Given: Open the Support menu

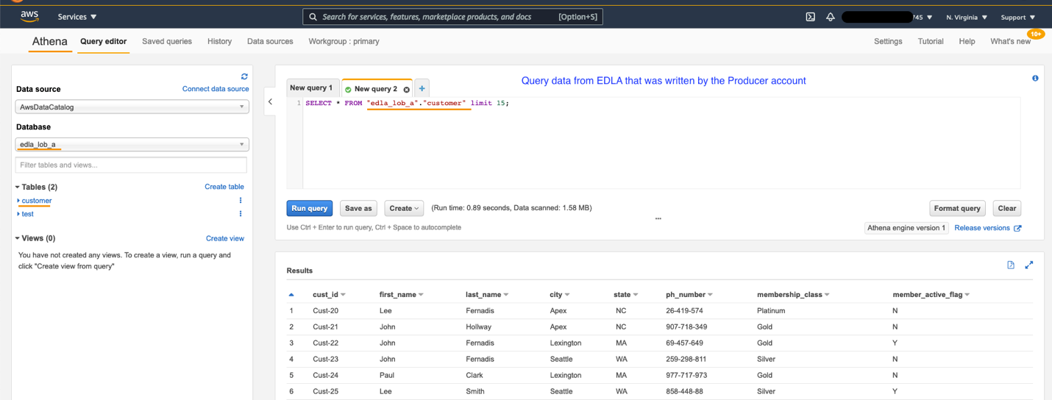Looking at the screenshot, I should [x=1018, y=17].
